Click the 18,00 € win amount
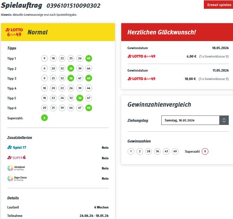The image size is (233, 219). [190, 79]
